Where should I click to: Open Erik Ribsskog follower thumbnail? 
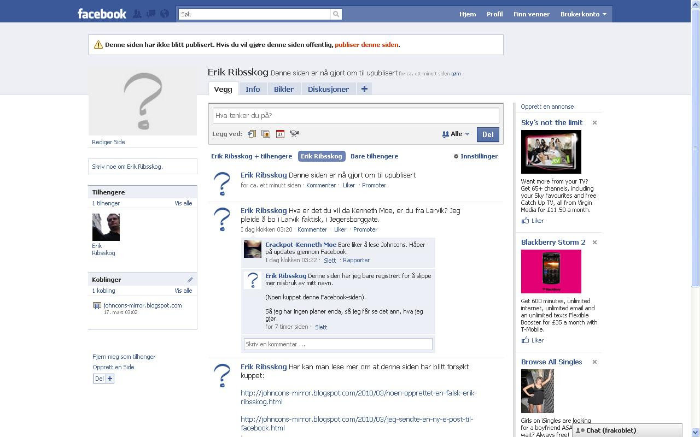[106, 227]
